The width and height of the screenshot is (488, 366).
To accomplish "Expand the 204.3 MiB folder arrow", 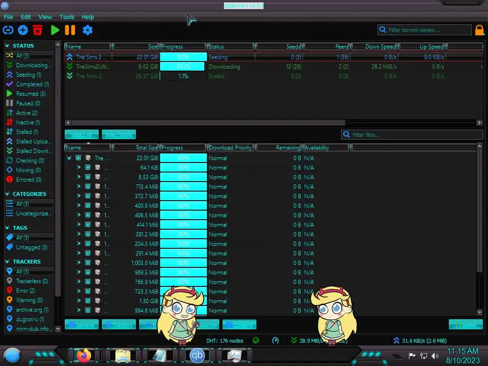I will pos(79,244).
